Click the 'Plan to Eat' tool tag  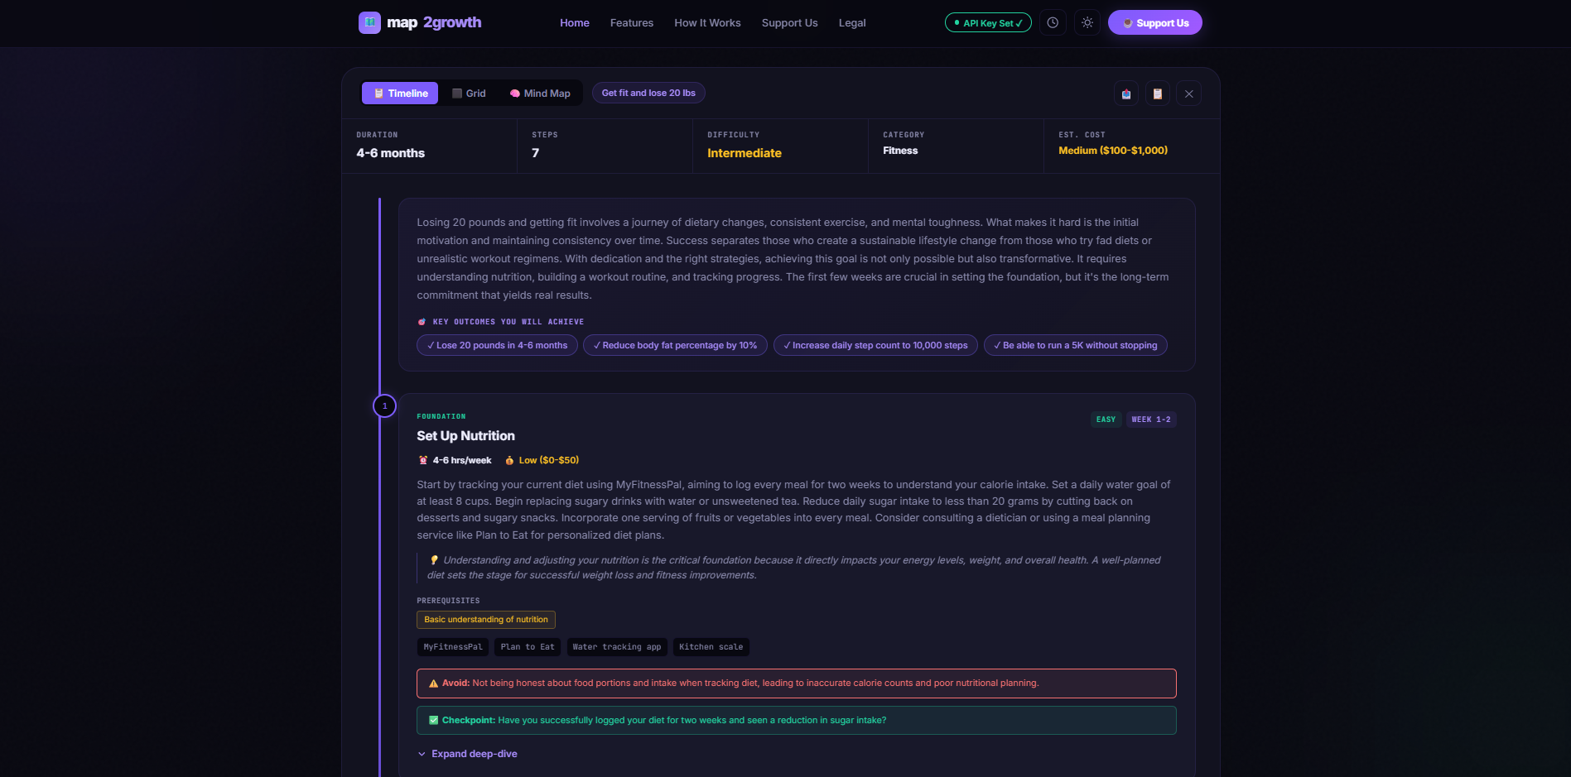(x=528, y=647)
